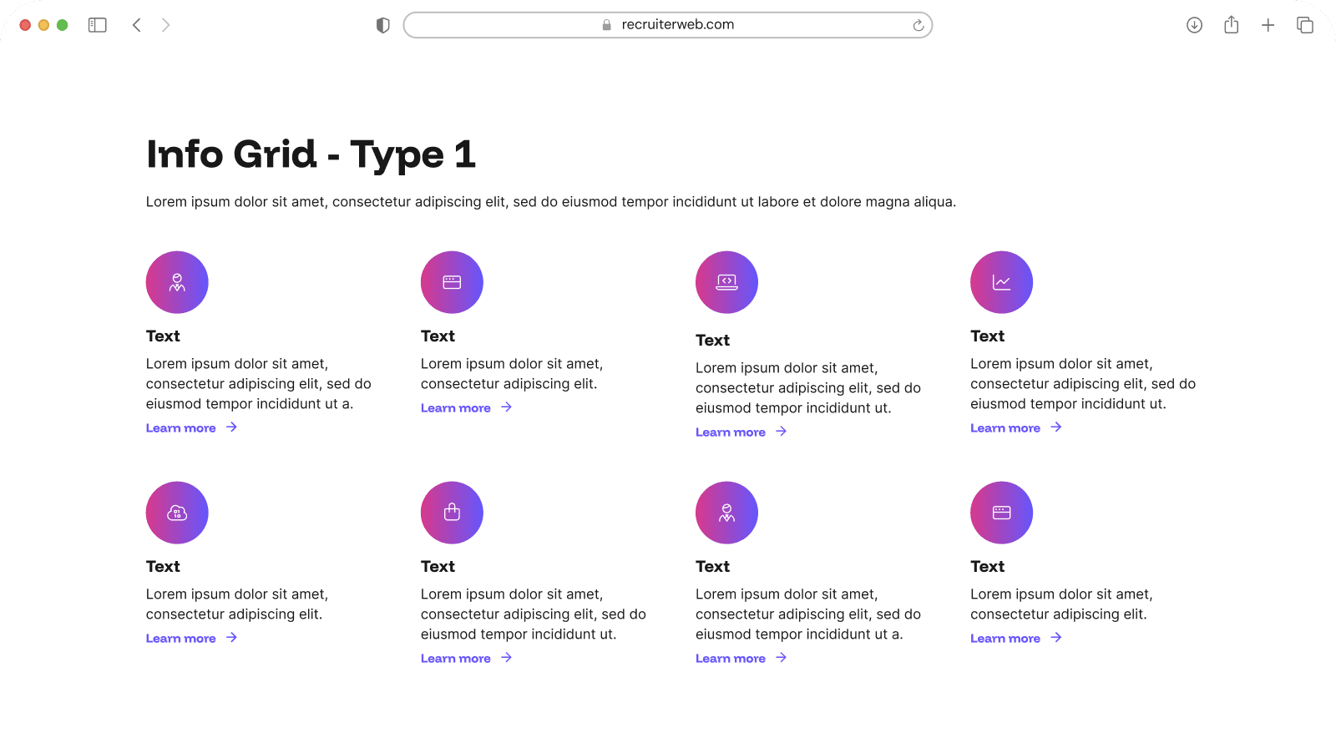Image resolution: width=1336 pixels, height=748 pixels.
Task: Open the card icon at the bottom right
Action: [x=1000, y=513]
